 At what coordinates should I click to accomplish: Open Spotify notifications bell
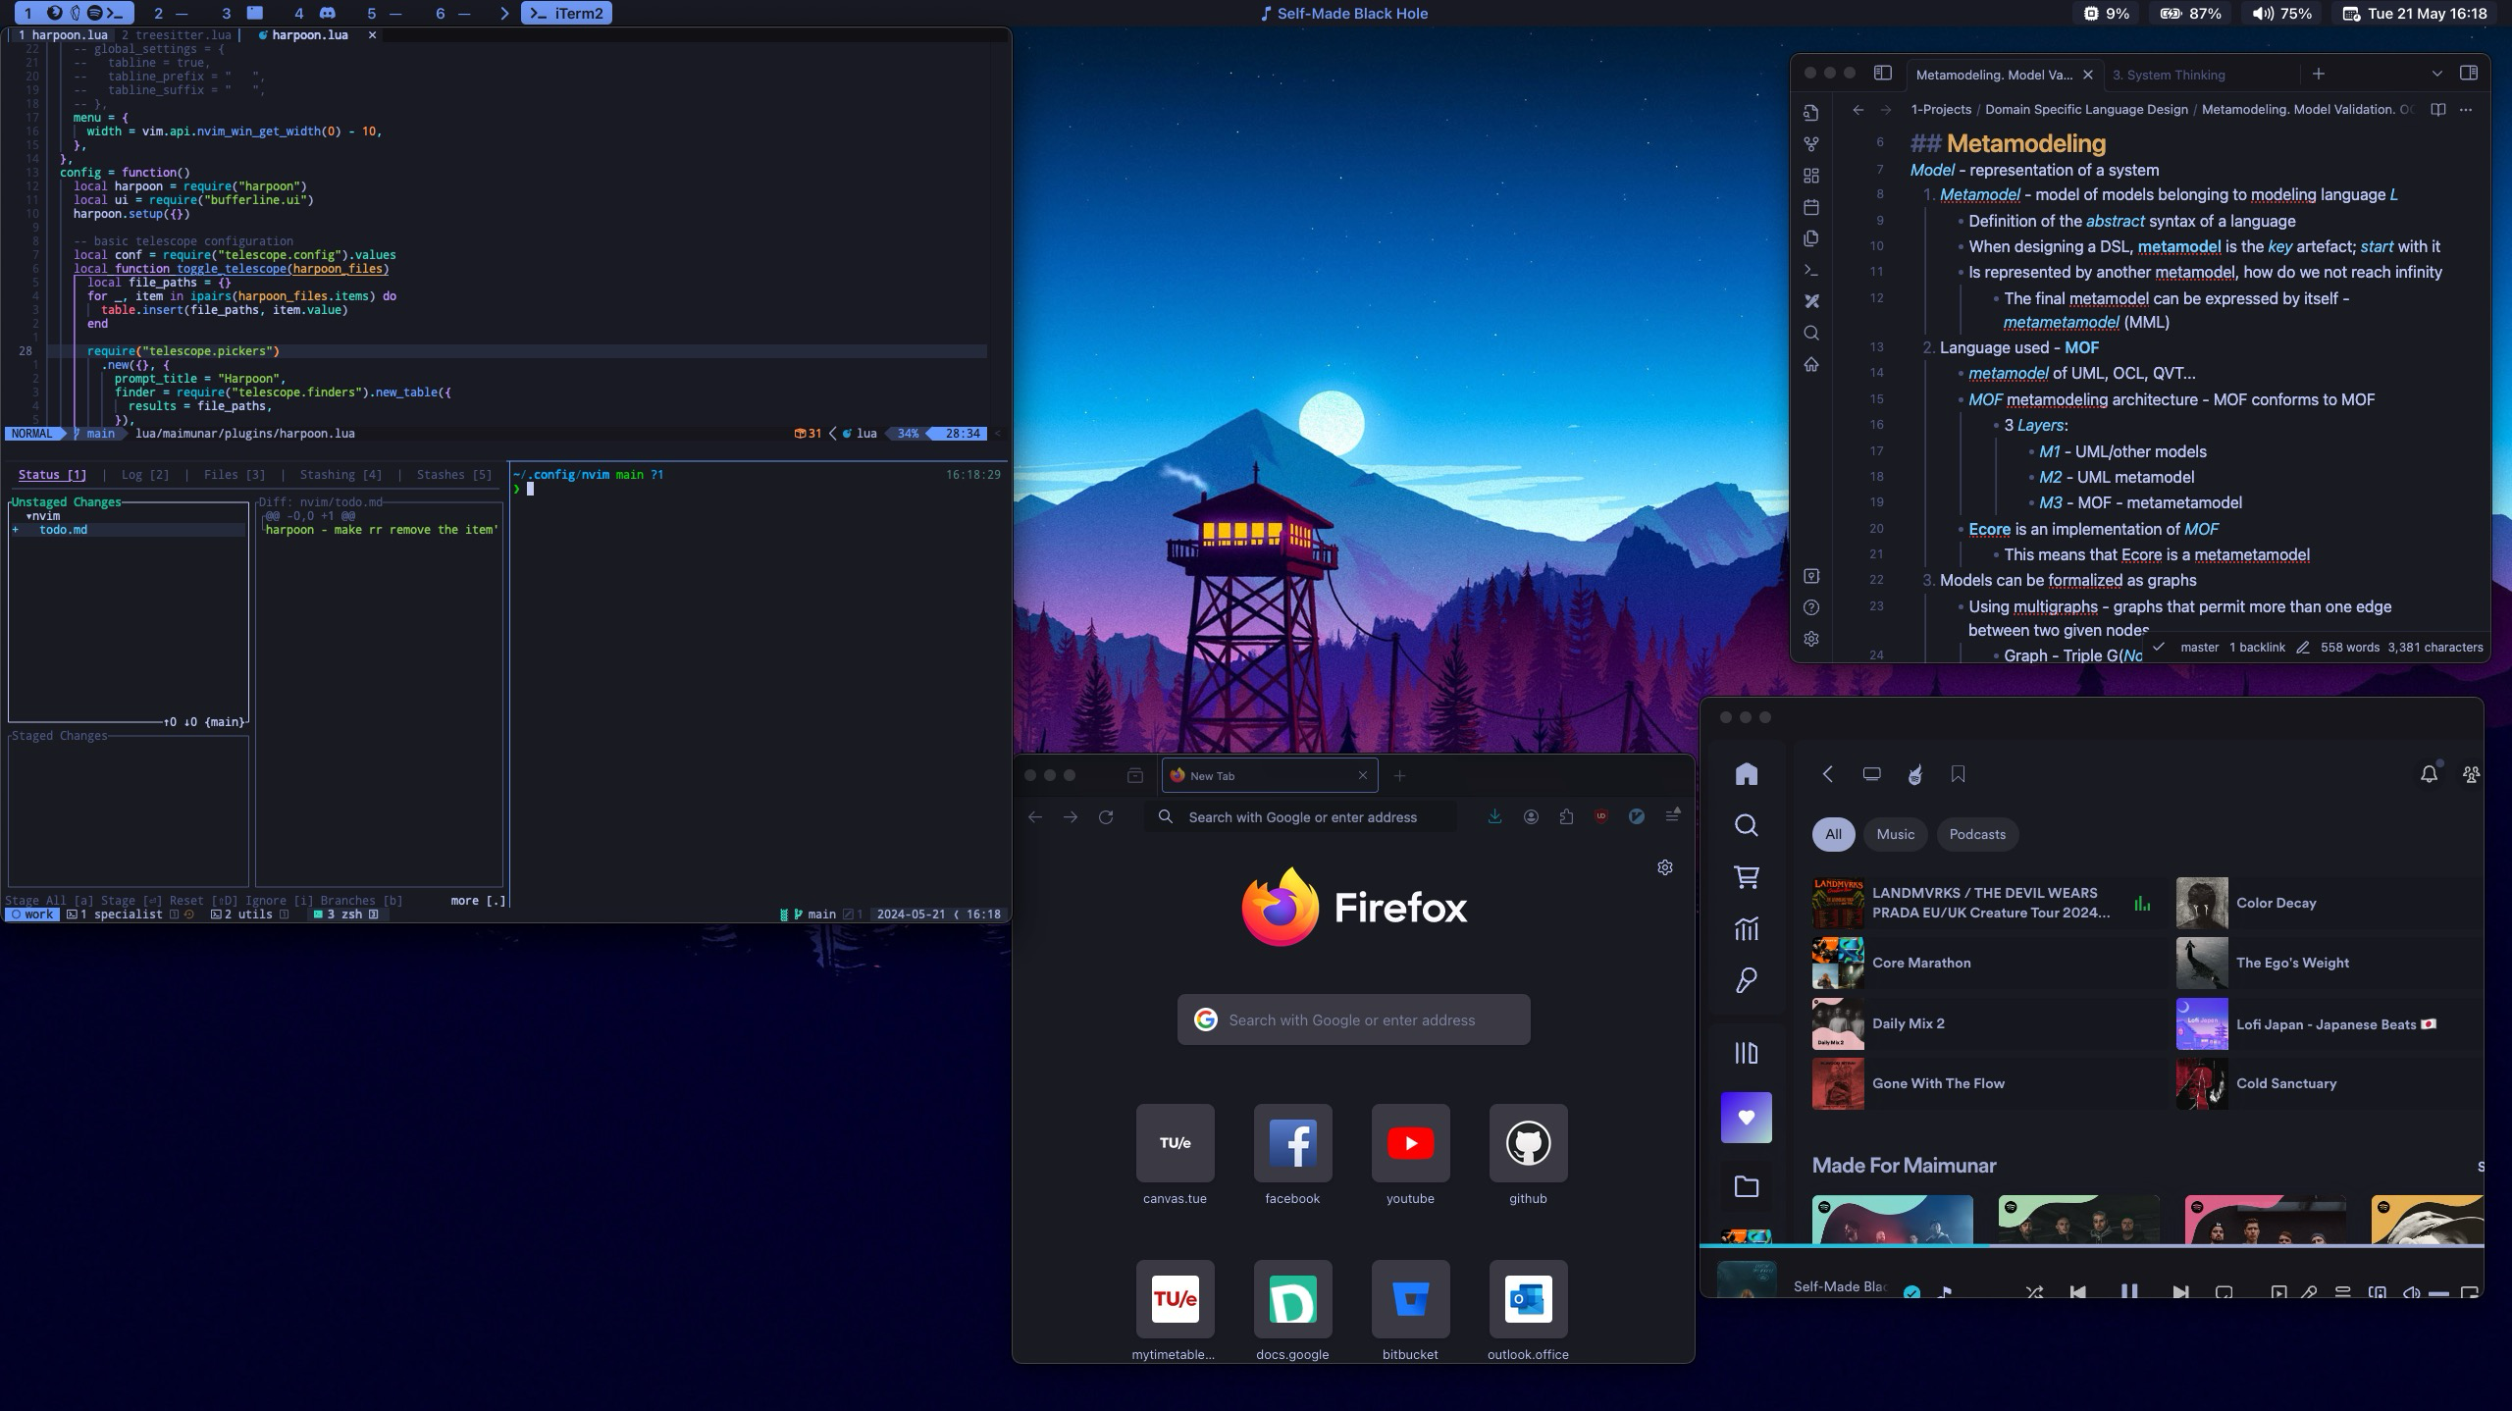2429,774
